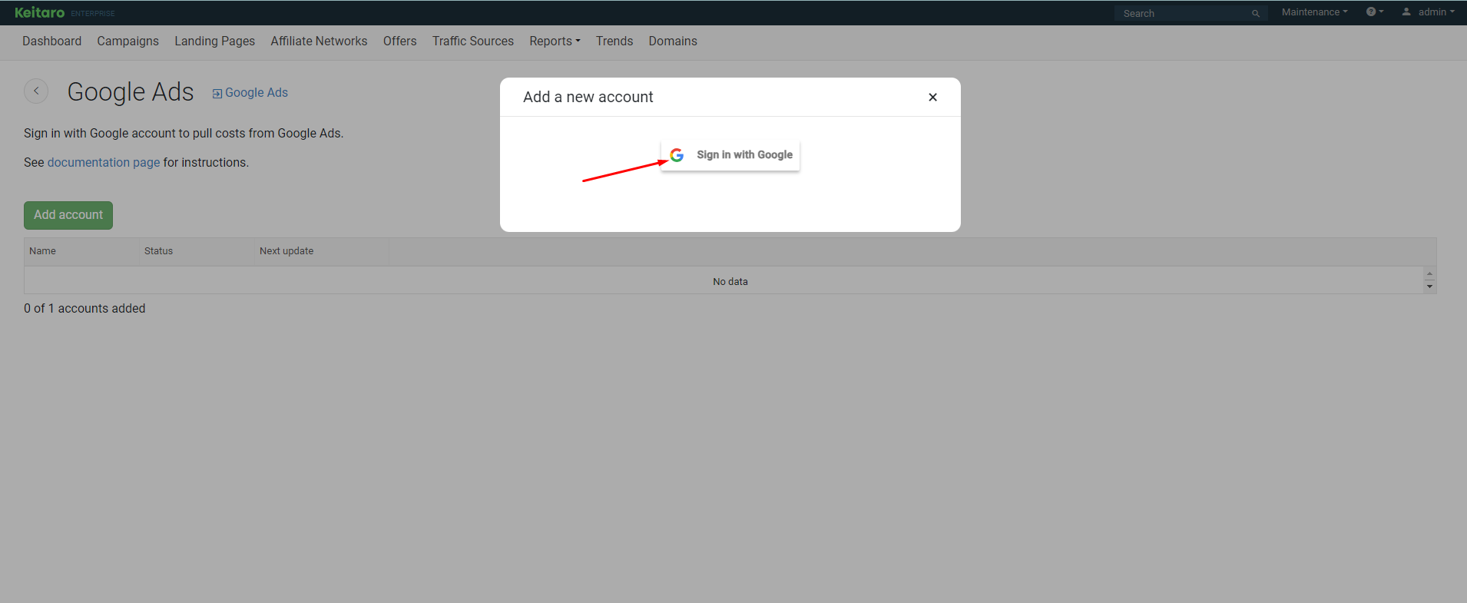Open the documentation page link
1467x603 pixels.
click(x=104, y=163)
